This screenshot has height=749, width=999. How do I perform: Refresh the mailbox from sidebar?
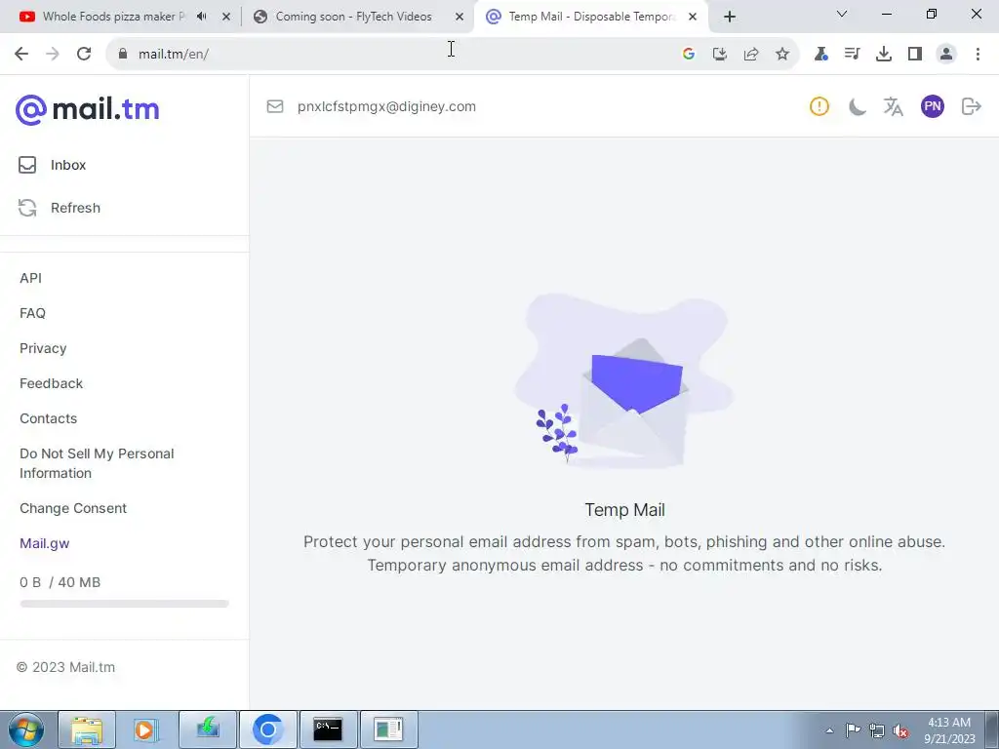tap(60, 208)
